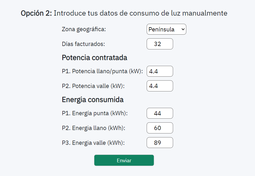The image size is (255, 176).
Task: Click the 'Días facturados:' label text
Action: click(x=83, y=44)
